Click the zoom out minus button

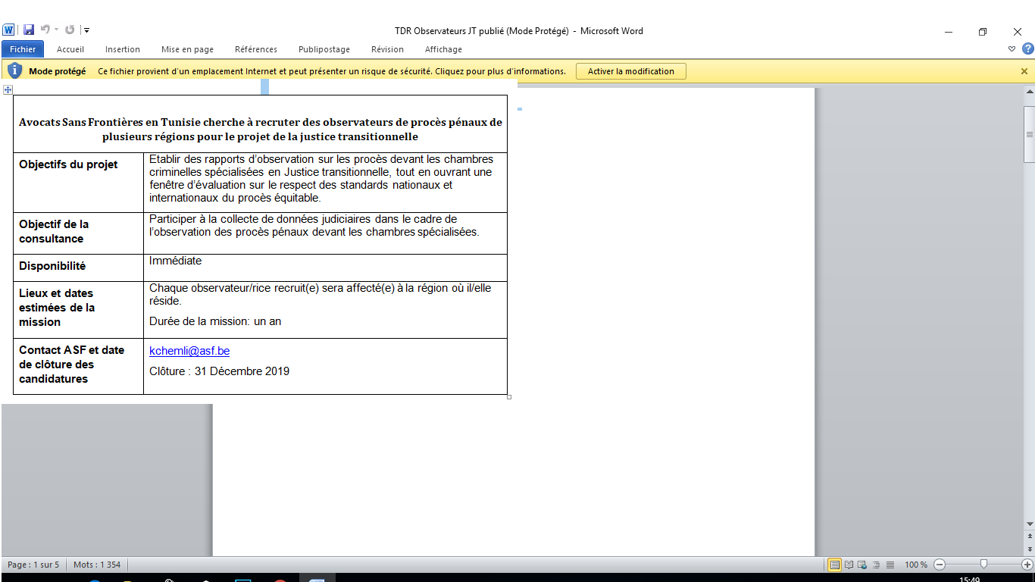click(940, 565)
